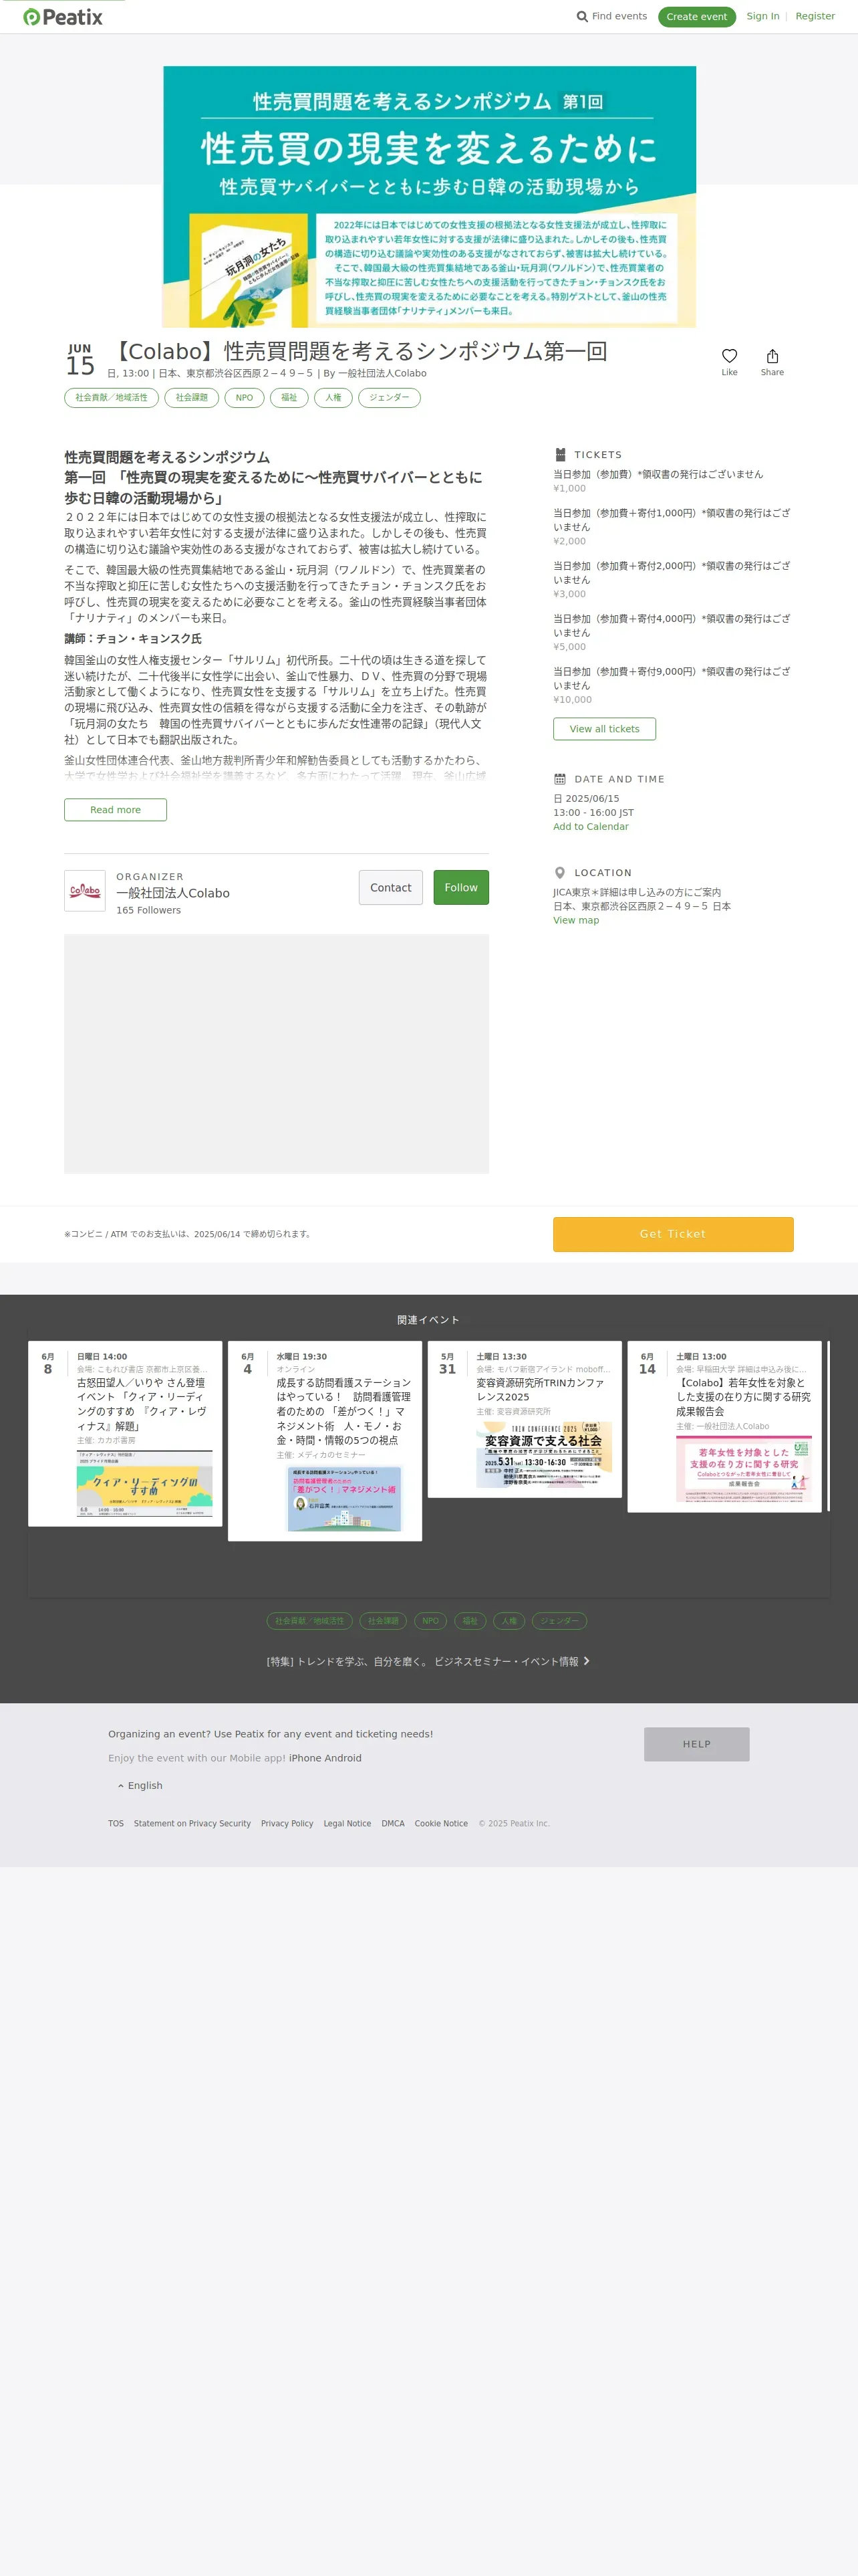Image resolution: width=858 pixels, height=2576 pixels.
Task: Click Add to Calendar link
Action: coord(591,827)
